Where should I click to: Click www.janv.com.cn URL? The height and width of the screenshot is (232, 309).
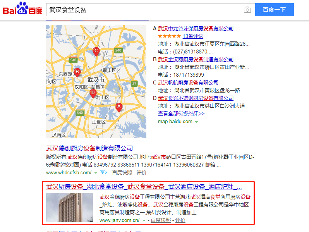(x=119, y=220)
